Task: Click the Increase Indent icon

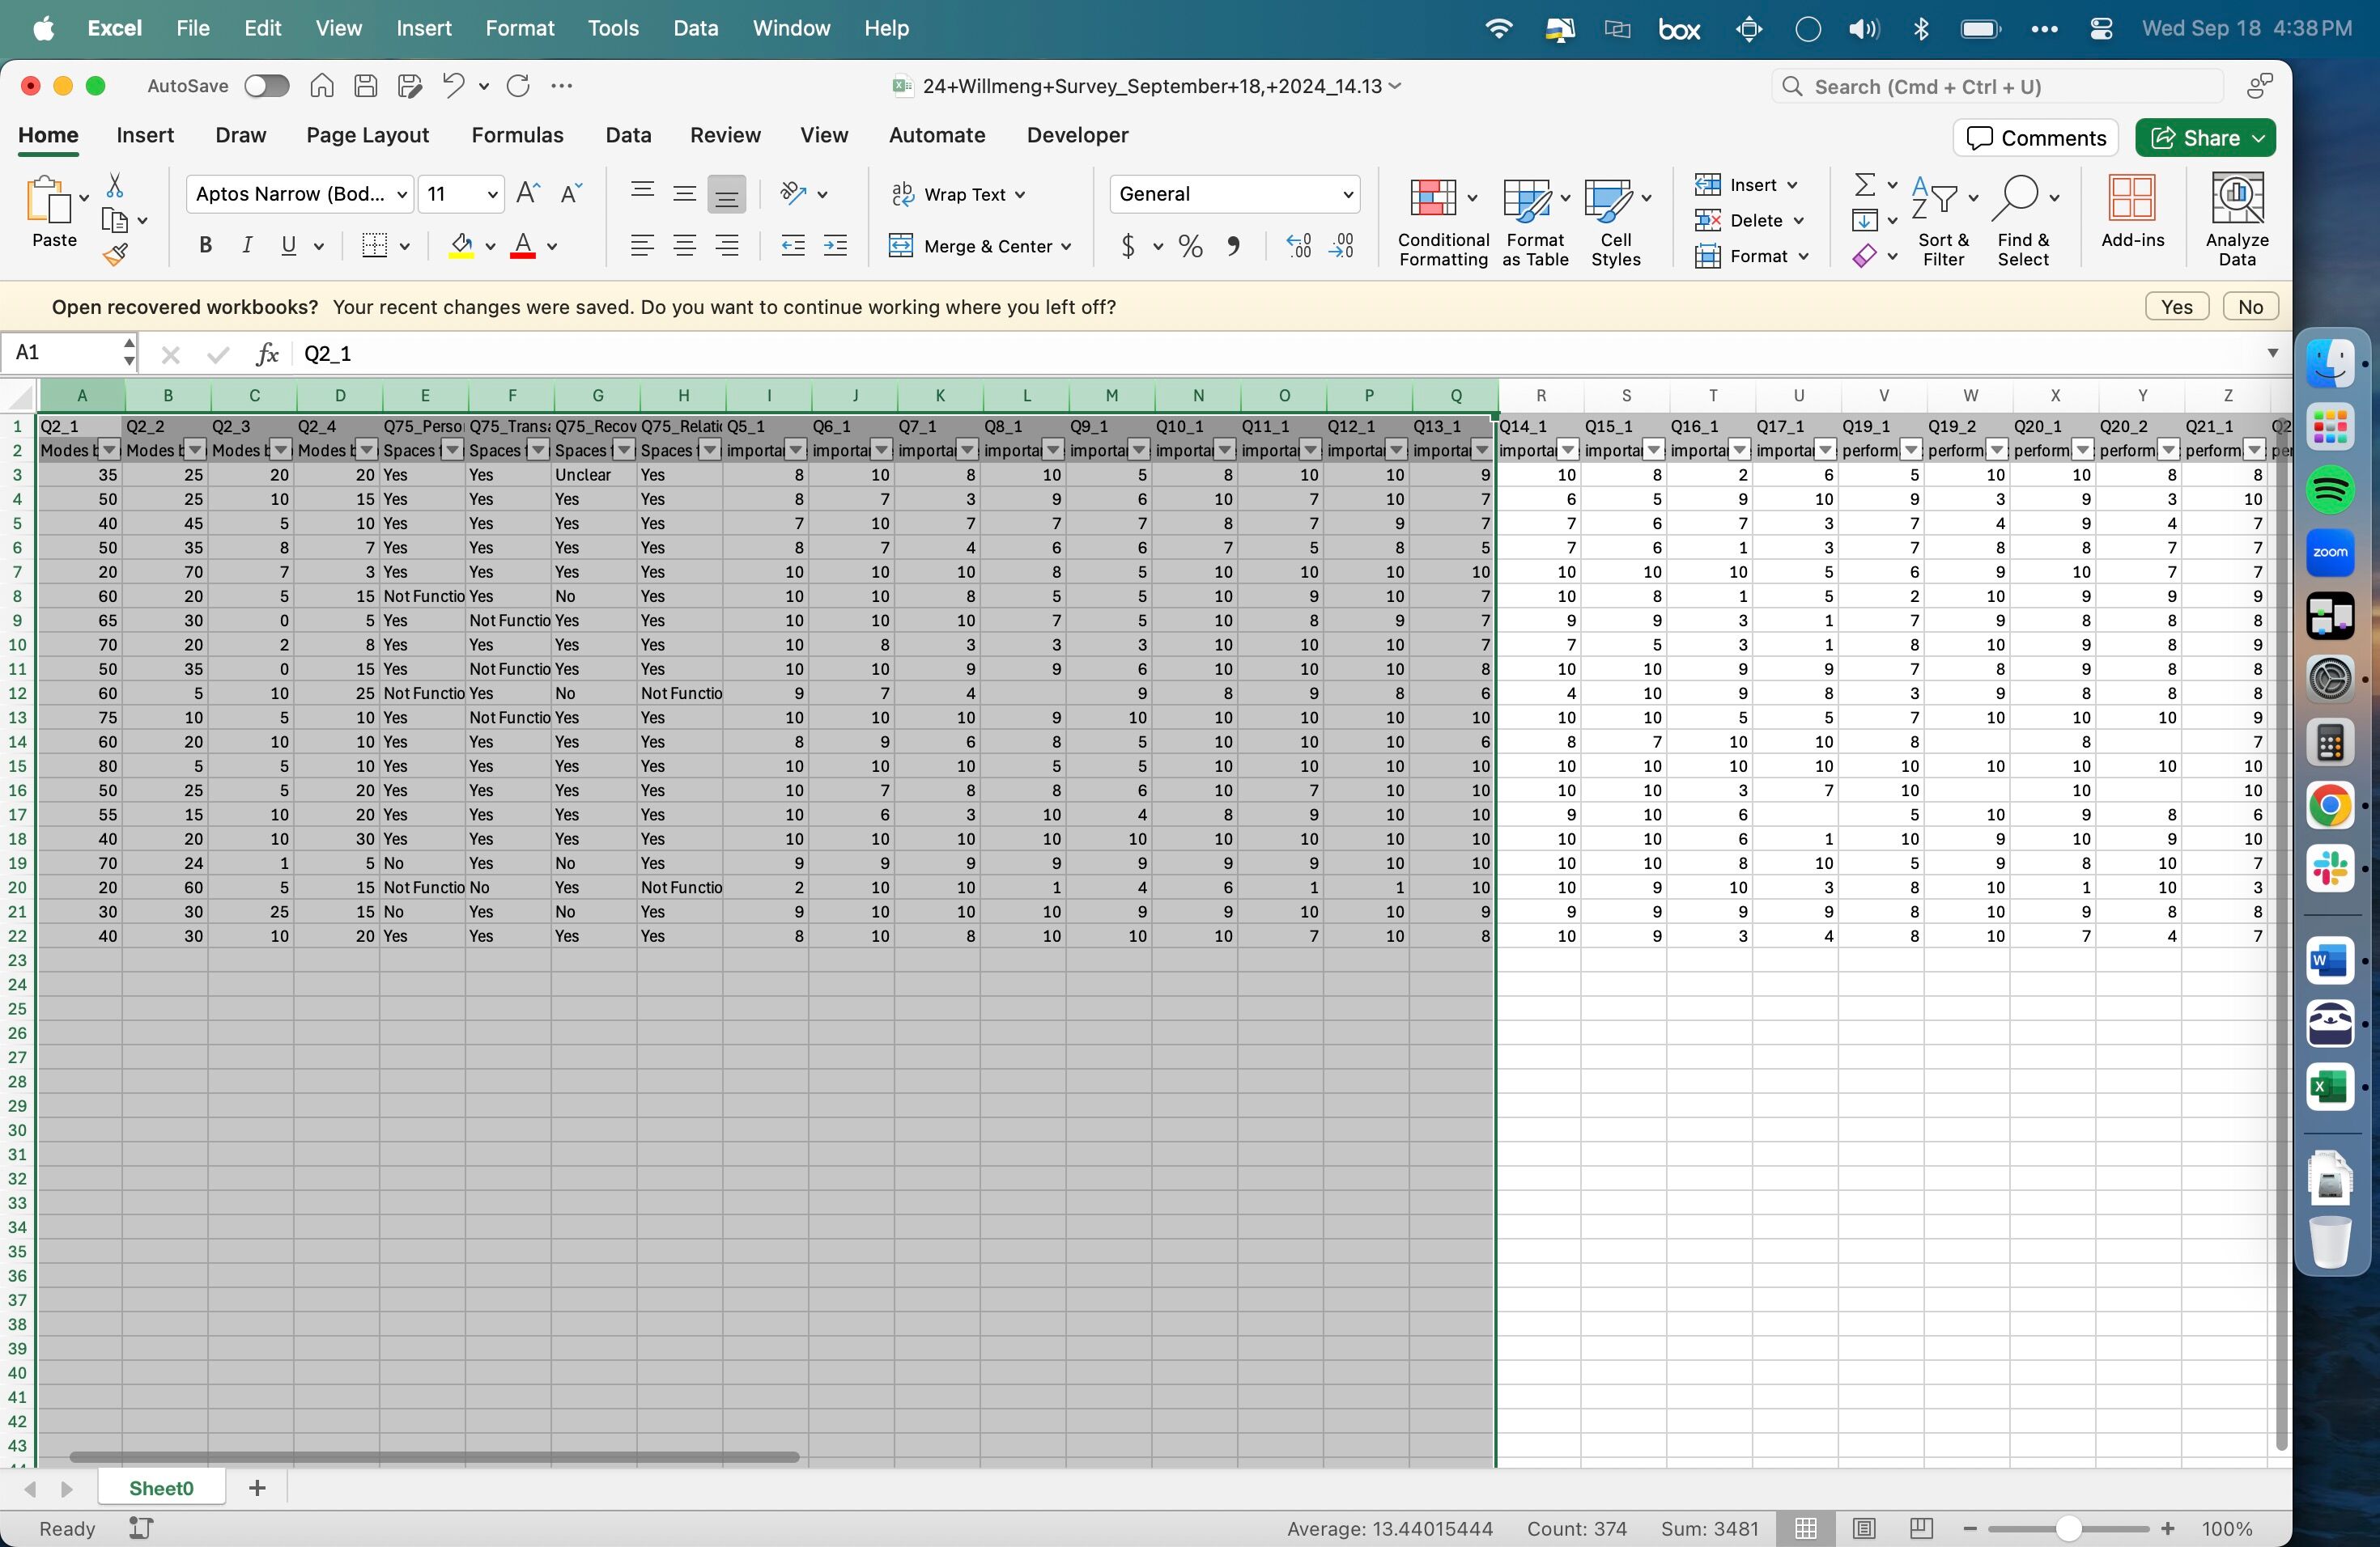Action: click(835, 246)
